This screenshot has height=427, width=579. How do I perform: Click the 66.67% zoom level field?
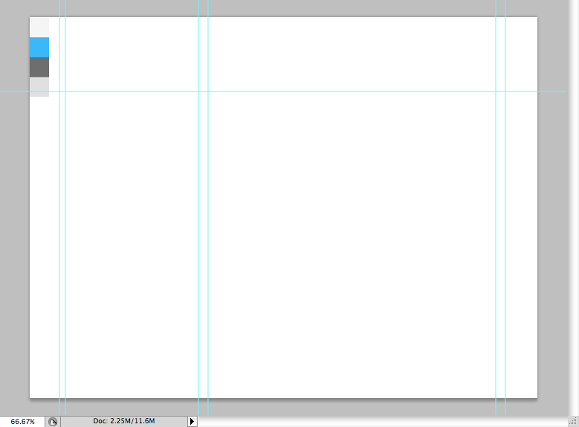pos(22,422)
